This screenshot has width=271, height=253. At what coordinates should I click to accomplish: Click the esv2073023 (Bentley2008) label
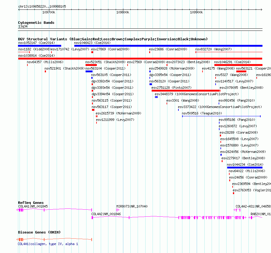point(188,62)
